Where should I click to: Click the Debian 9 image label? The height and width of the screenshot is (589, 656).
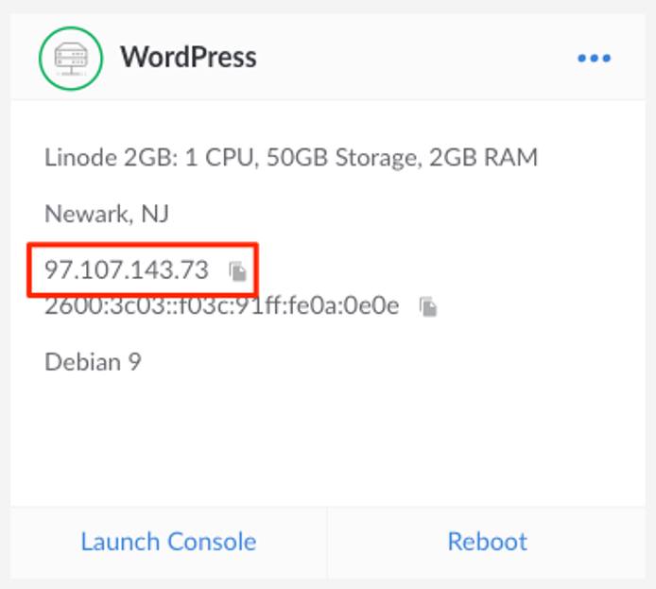coord(93,361)
